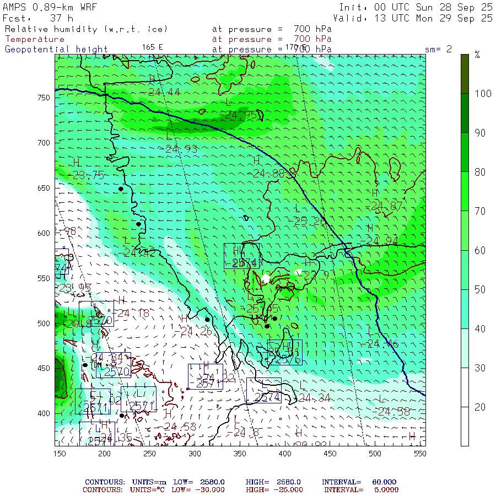Select the red 'Temperature' legend label

point(35,39)
